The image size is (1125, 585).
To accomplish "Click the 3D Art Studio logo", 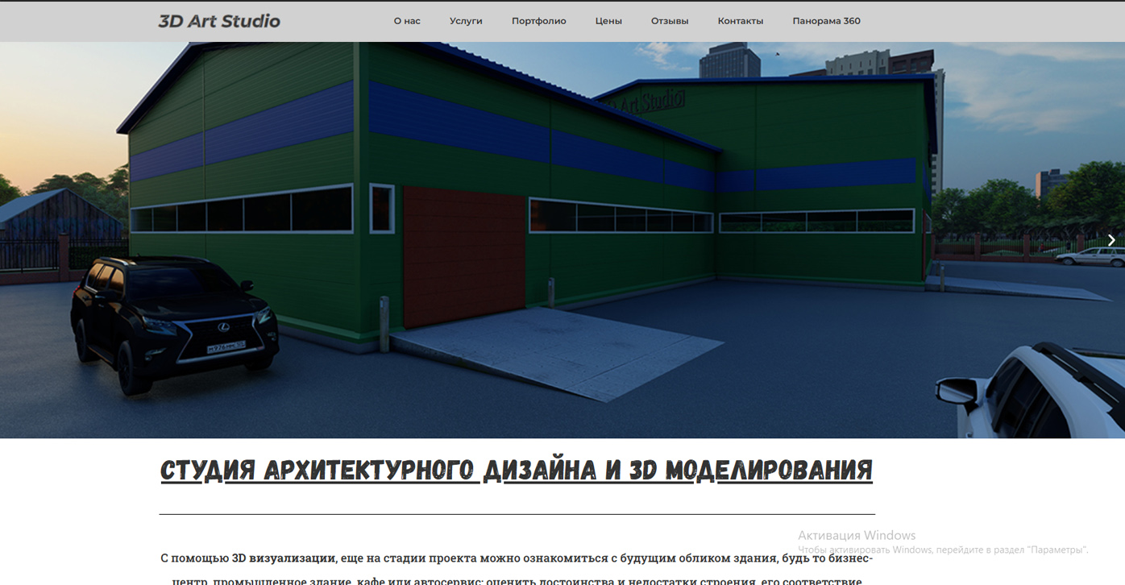I will point(219,21).
